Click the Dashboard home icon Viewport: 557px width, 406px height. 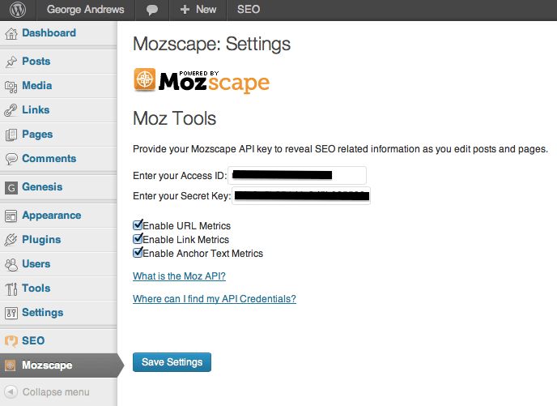click(x=11, y=33)
